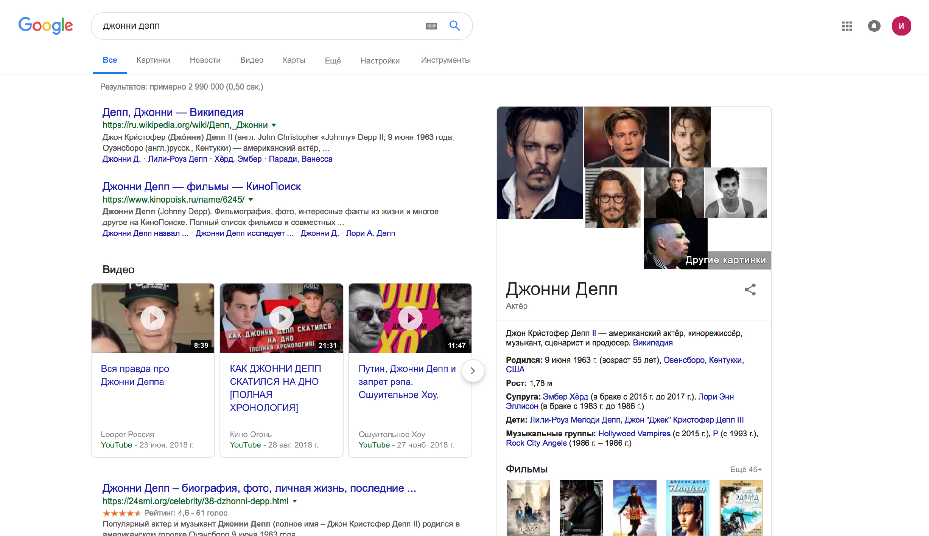This screenshot has width=929, height=536.
Task: Open the 'Джонни Депп назвал ...' sitelink
Action: pos(145,233)
